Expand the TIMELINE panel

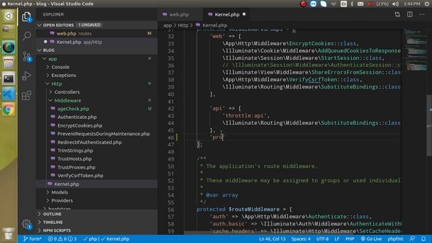point(97,222)
